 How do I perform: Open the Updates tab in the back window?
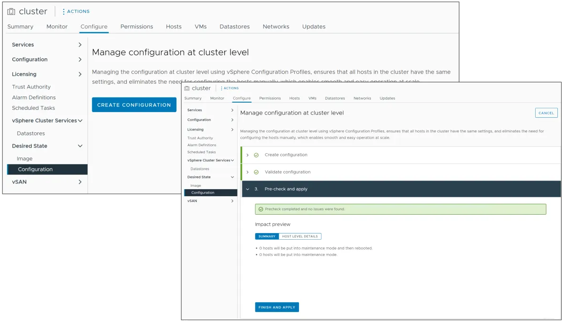314,26
